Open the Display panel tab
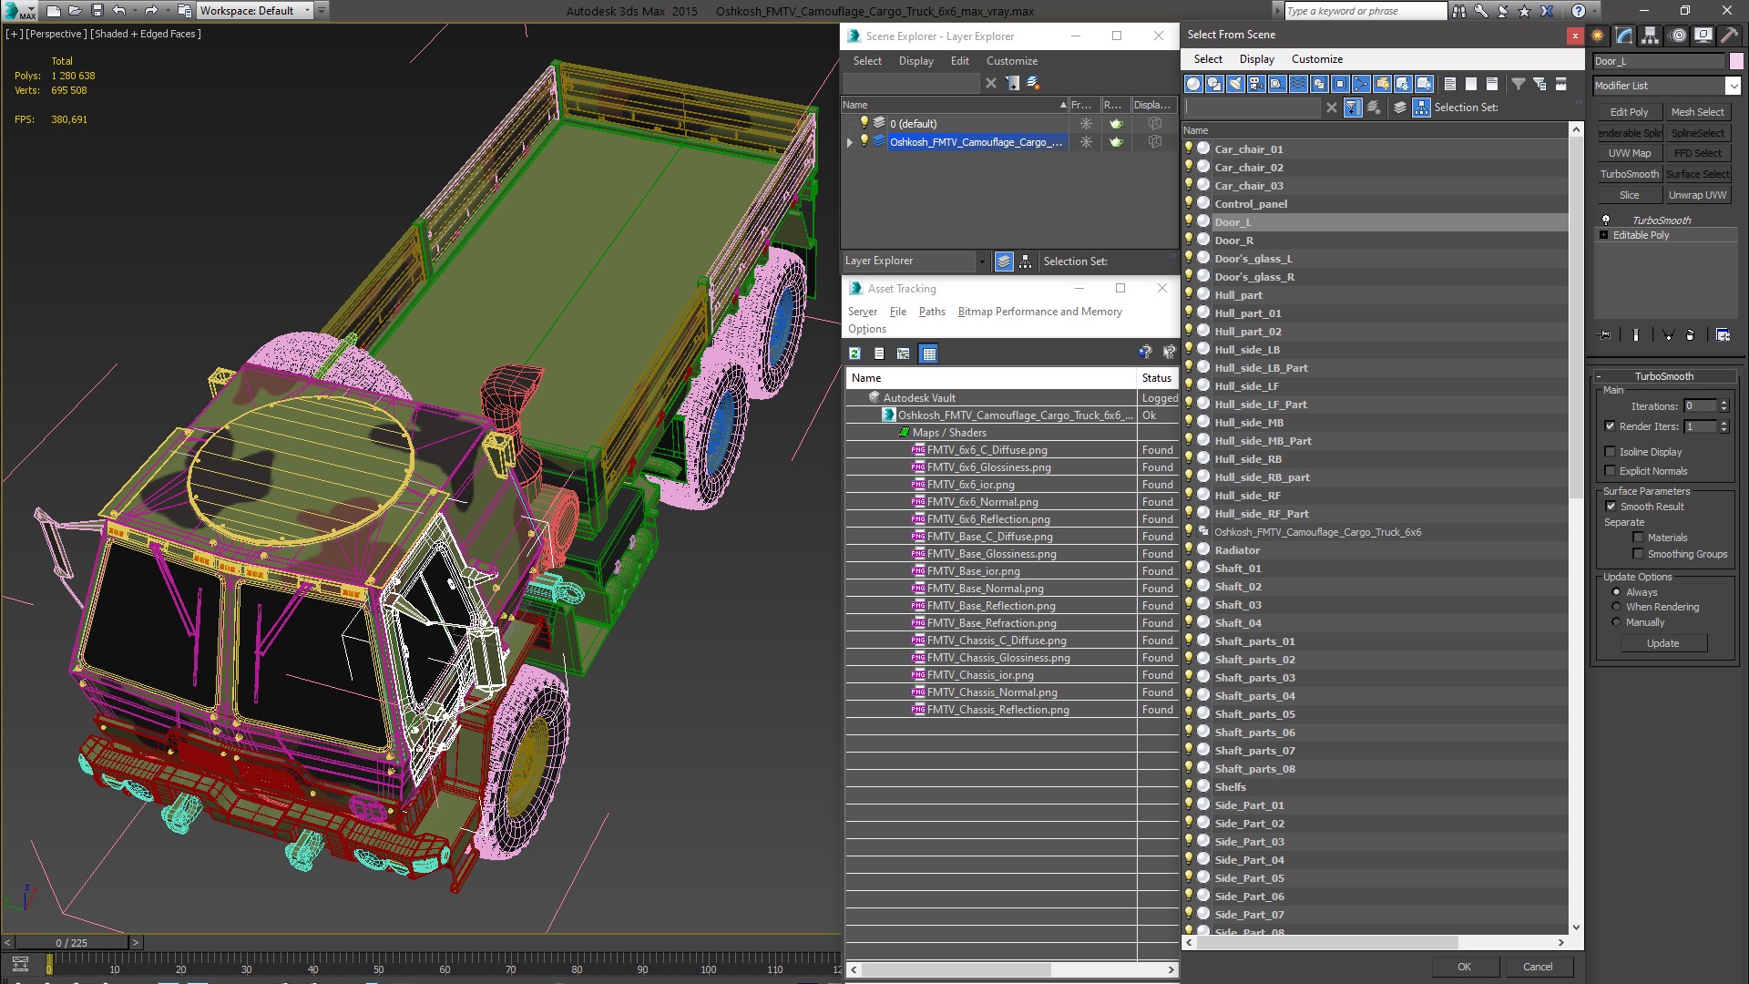The width and height of the screenshot is (1749, 984). coord(1703,36)
